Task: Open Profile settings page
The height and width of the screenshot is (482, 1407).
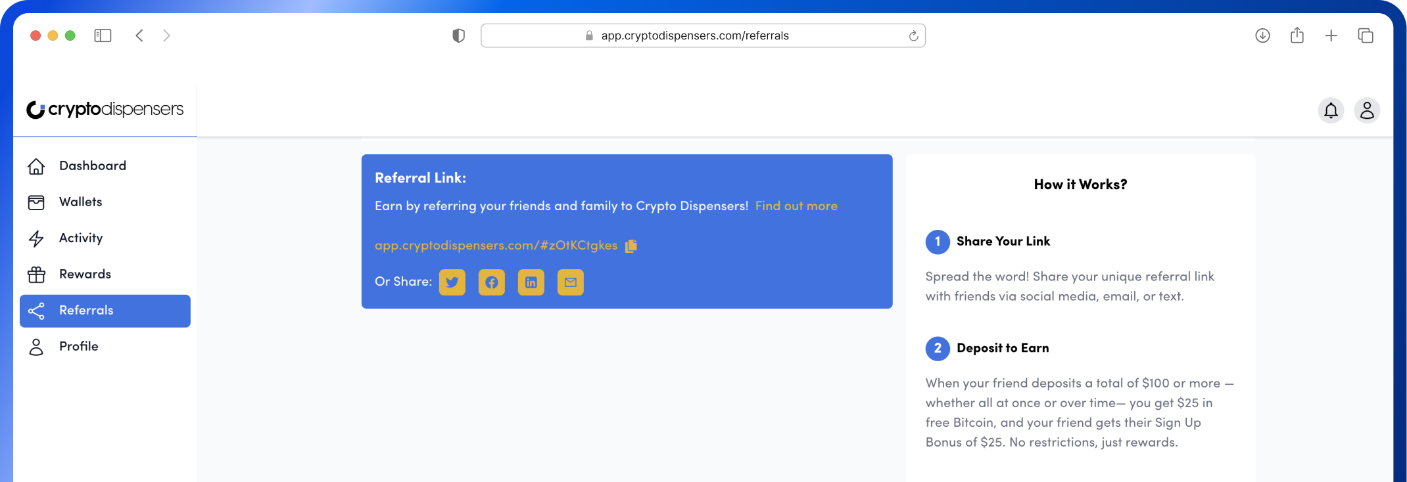Action: (105, 347)
